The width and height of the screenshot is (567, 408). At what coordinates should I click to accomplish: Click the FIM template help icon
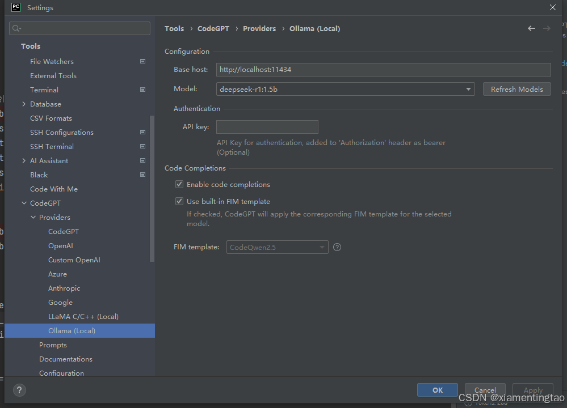[x=337, y=247]
